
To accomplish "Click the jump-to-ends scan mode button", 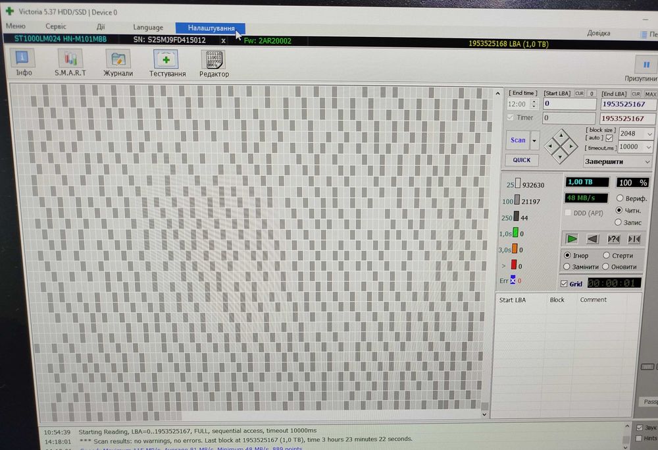I will click(634, 239).
